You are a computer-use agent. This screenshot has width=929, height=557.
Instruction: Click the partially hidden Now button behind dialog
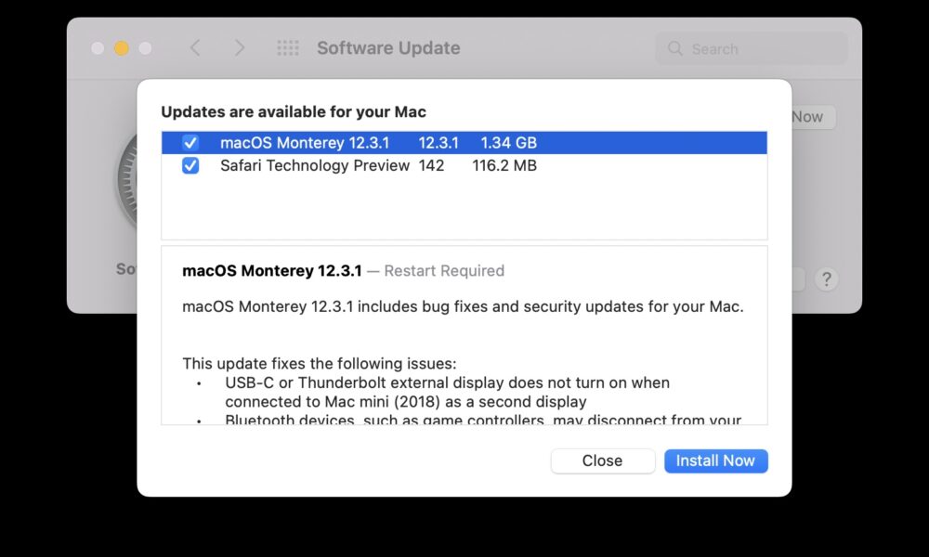pyautogui.click(x=813, y=117)
